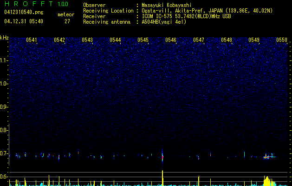This screenshot has width=292, height=186.
Task: Click the Observer field label
Action: click(x=94, y=5)
